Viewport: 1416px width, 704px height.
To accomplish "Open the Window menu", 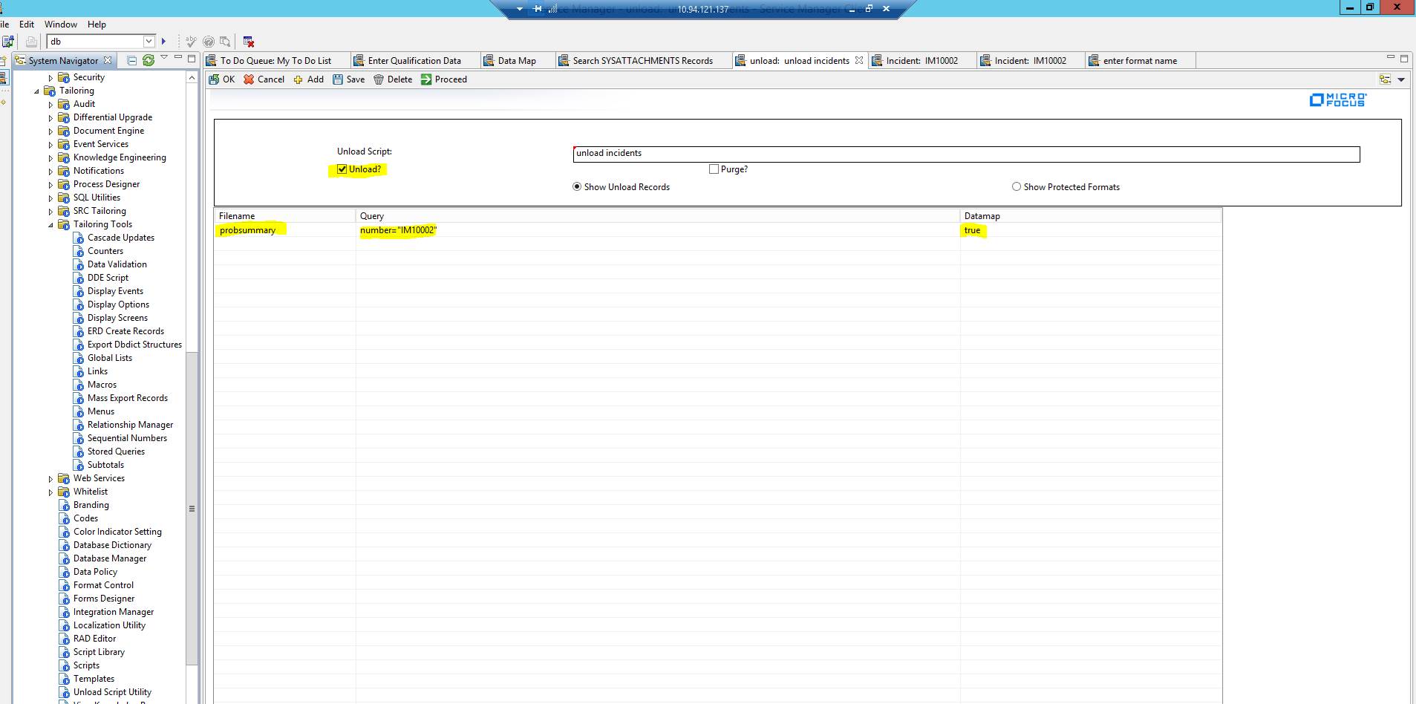I will pos(61,24).
